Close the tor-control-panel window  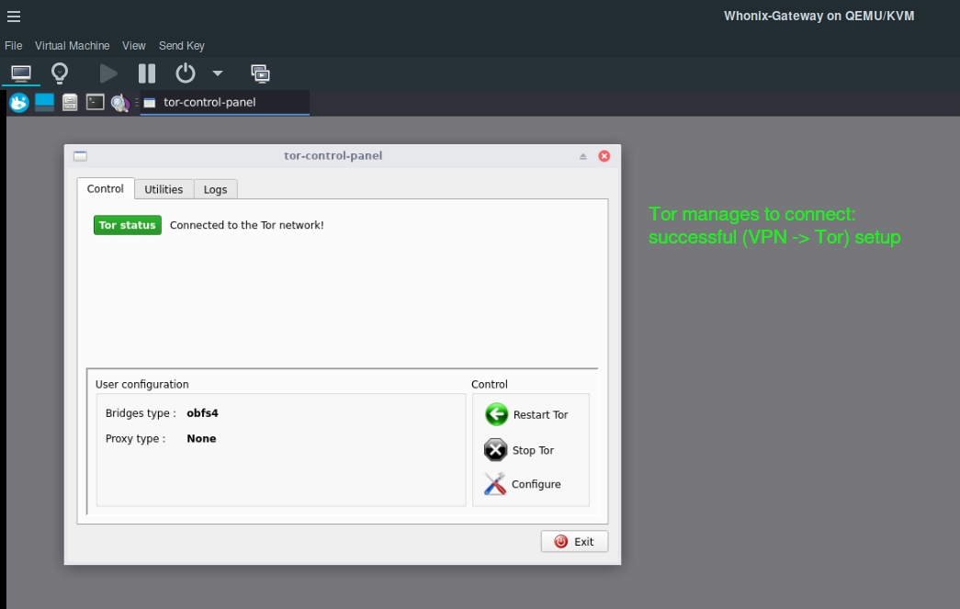(604, 156)
